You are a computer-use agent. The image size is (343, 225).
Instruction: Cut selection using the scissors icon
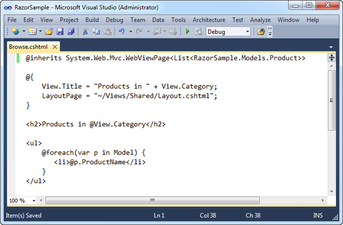click(85, 32)
